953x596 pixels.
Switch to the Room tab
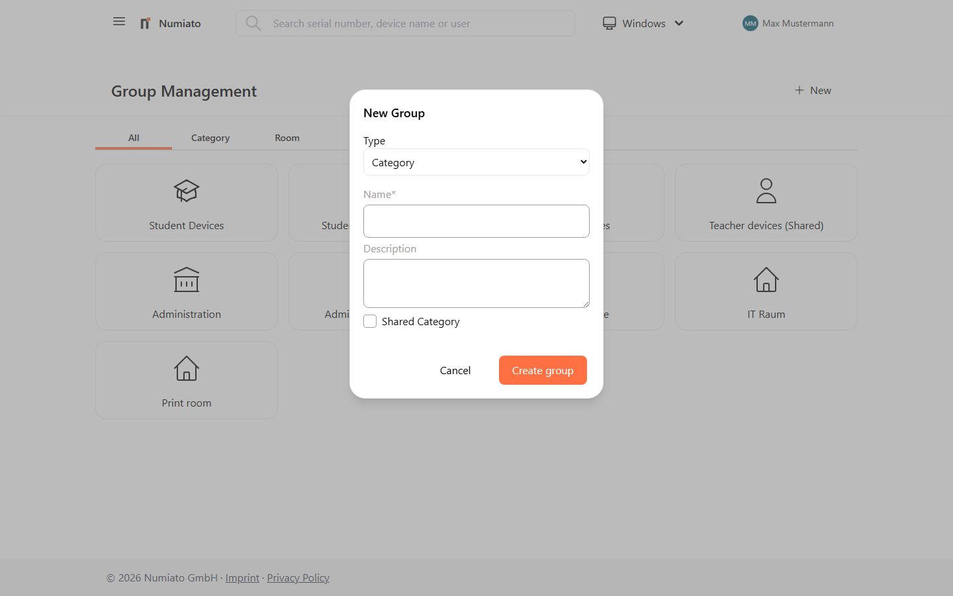click(x=287, y=138)
